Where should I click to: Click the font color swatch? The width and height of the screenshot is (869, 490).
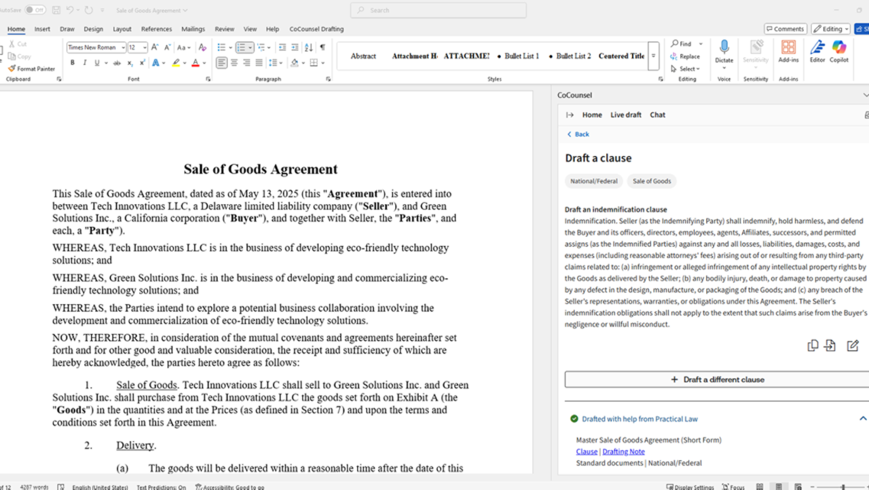tap(195, 63)
